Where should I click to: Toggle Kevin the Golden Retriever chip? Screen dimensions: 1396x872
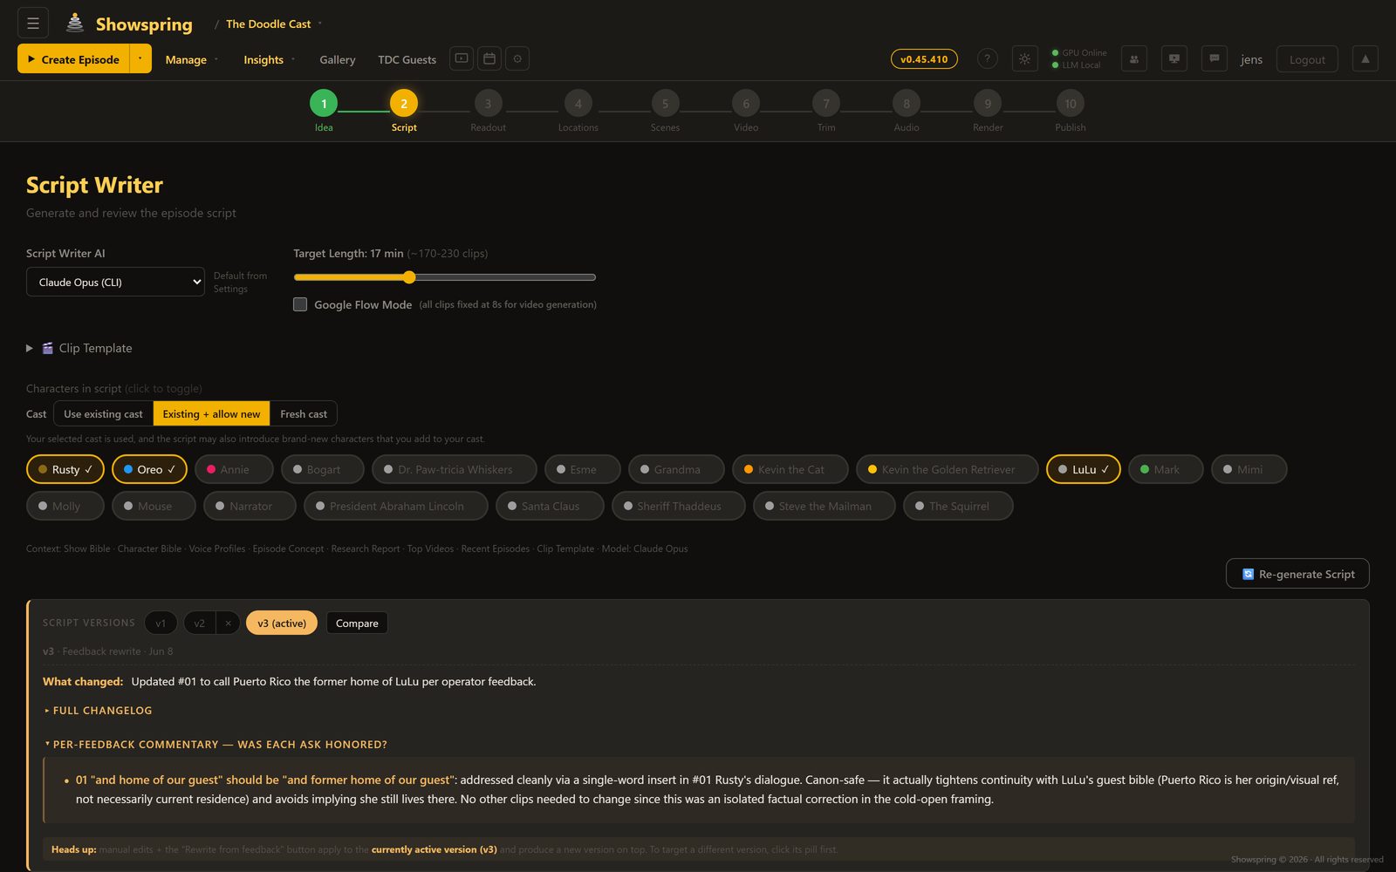click(948, 469)
